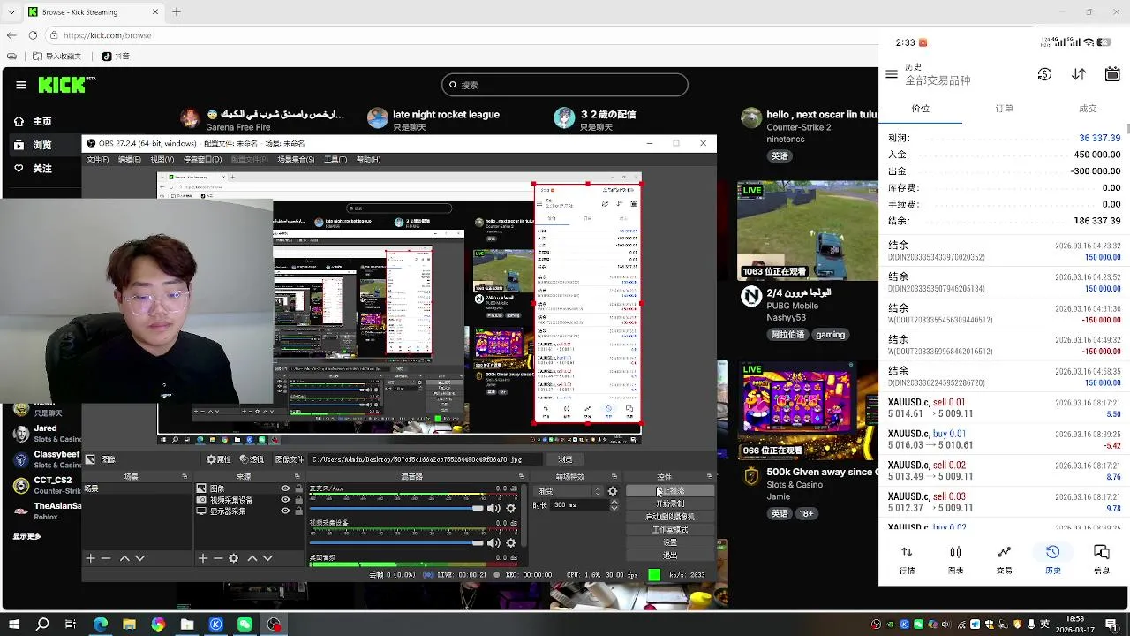The image size is (1130, 636).
Task: Open Windows taskbar search
Action: (x=42, y=625)
